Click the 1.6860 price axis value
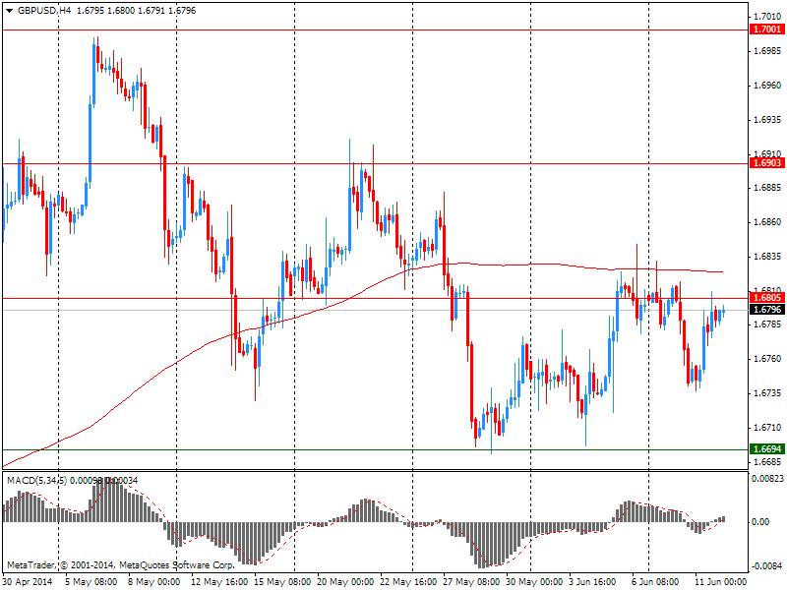This screenshot has width=787, height=590. [767, 222]
